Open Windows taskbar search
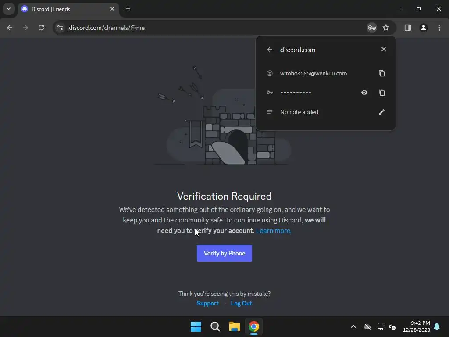Screen dimensions: 449x337 (215, 326)
